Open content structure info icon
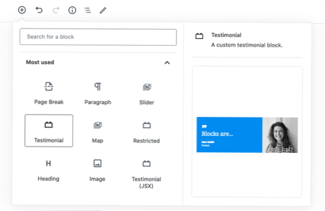The height and width of the screenshot is (211, 325). (72, 10)
